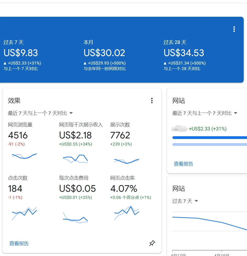The width and height of the screenshot is (247, 256).
Task: Click the 网页每千次展示收入 sparkline chart
Action: tap(75, 158)
